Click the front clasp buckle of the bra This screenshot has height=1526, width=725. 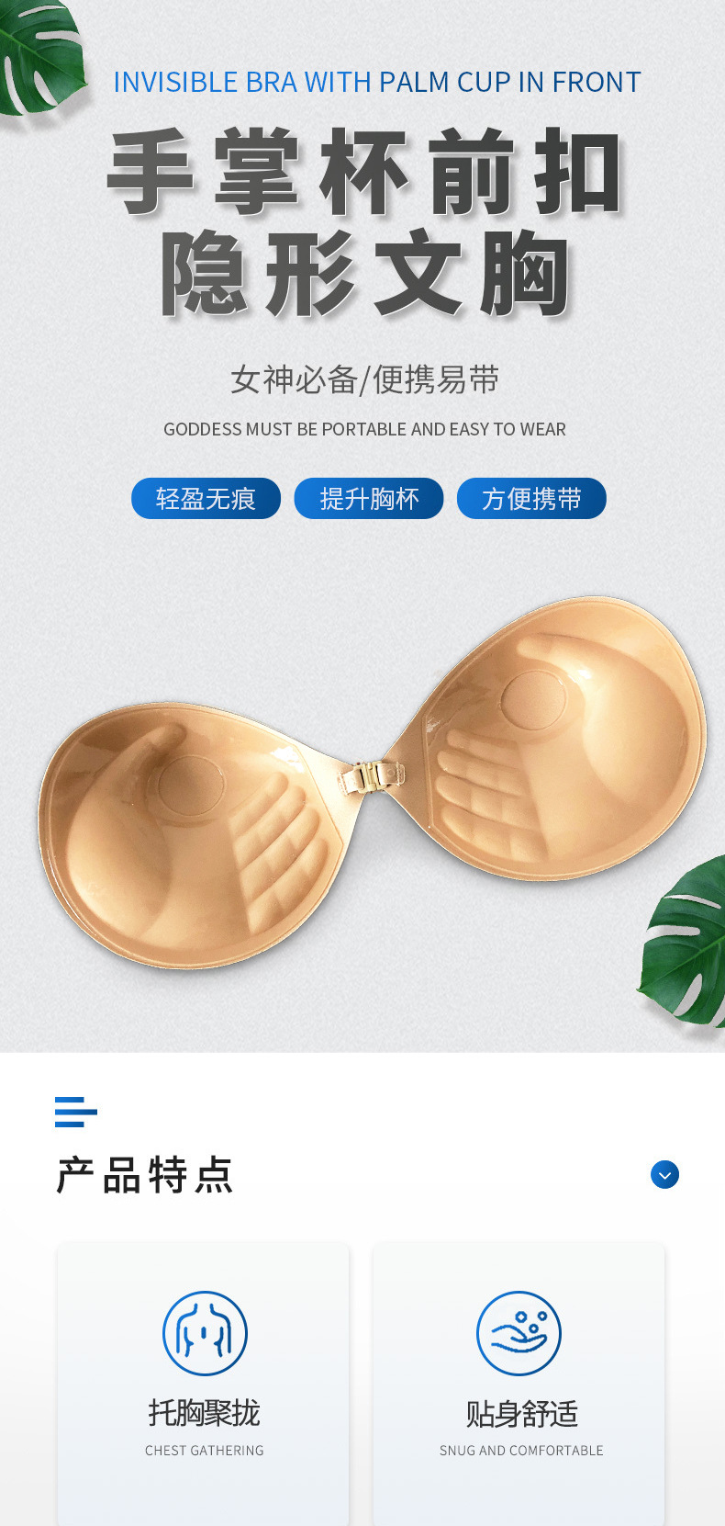(372, 777)
